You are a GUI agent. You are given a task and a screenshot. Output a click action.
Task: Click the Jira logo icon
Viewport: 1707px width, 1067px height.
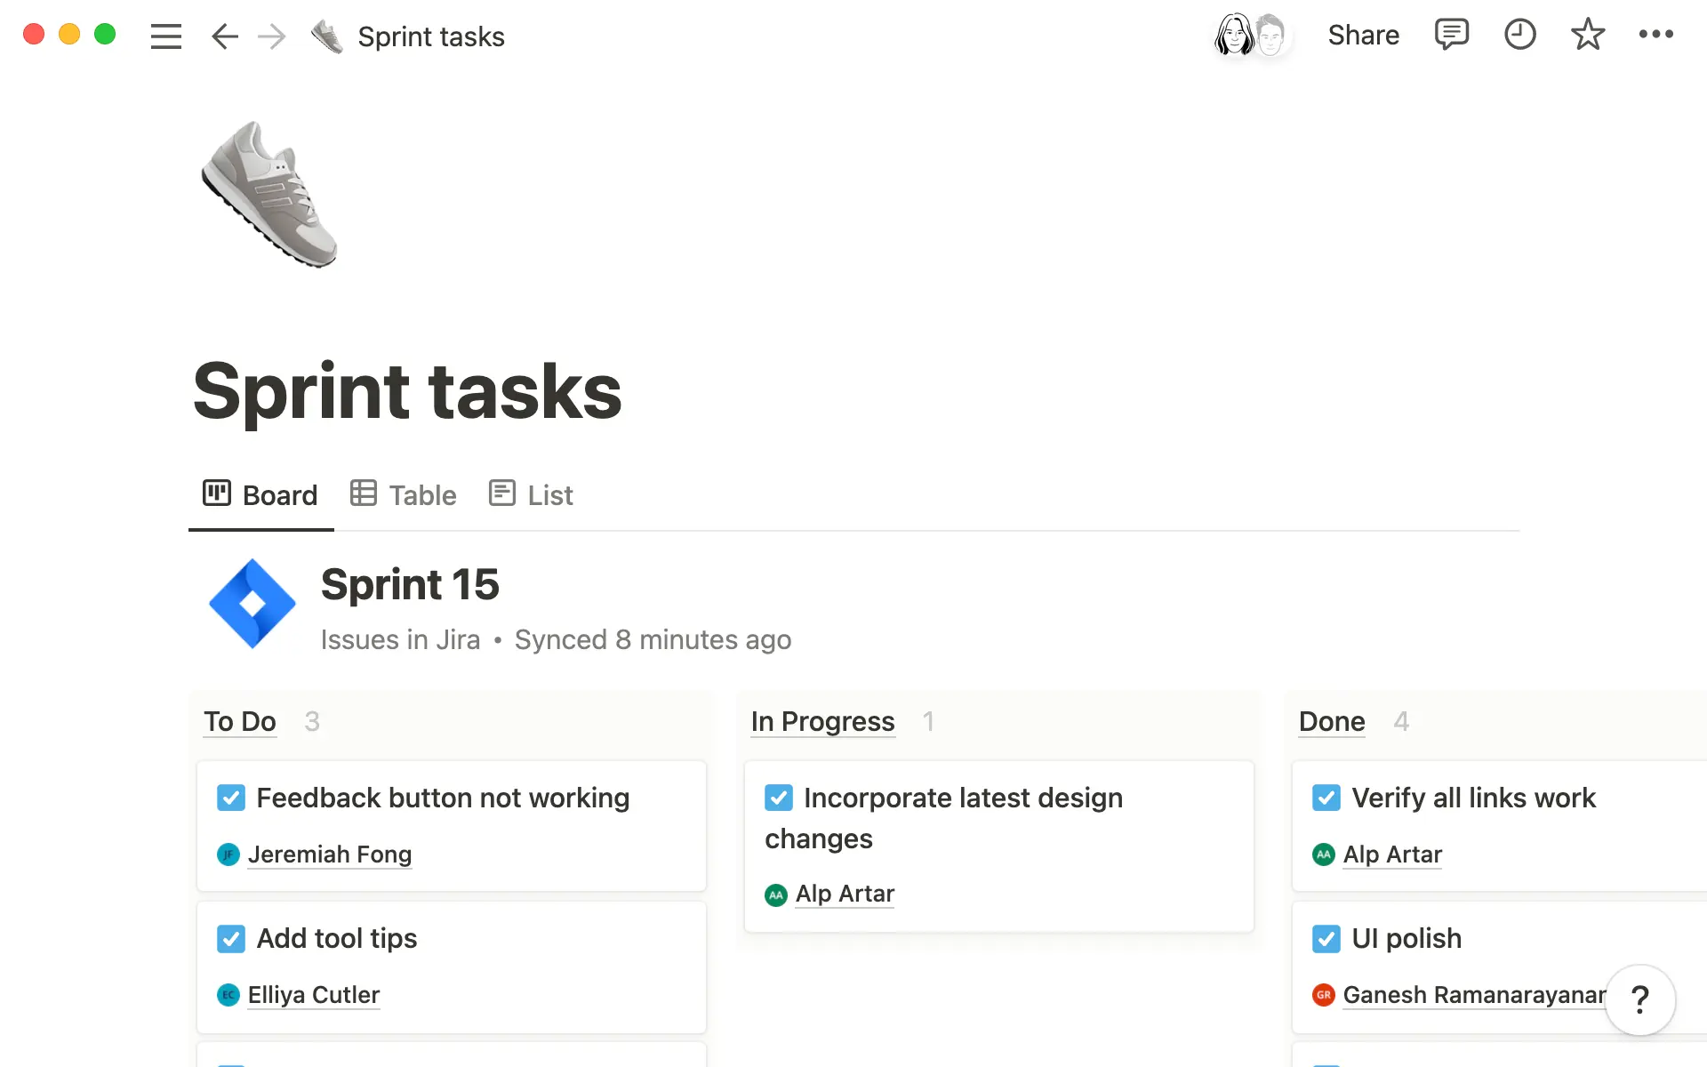252,603
